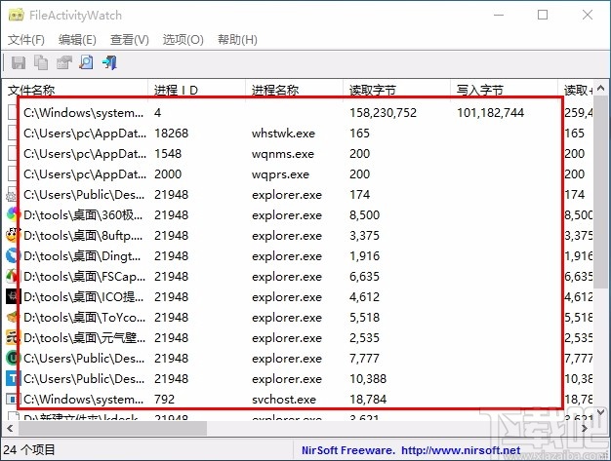Click the 101,182,744 written bytes value
Viewport: 611px width, 461px height.
(490, 112)
